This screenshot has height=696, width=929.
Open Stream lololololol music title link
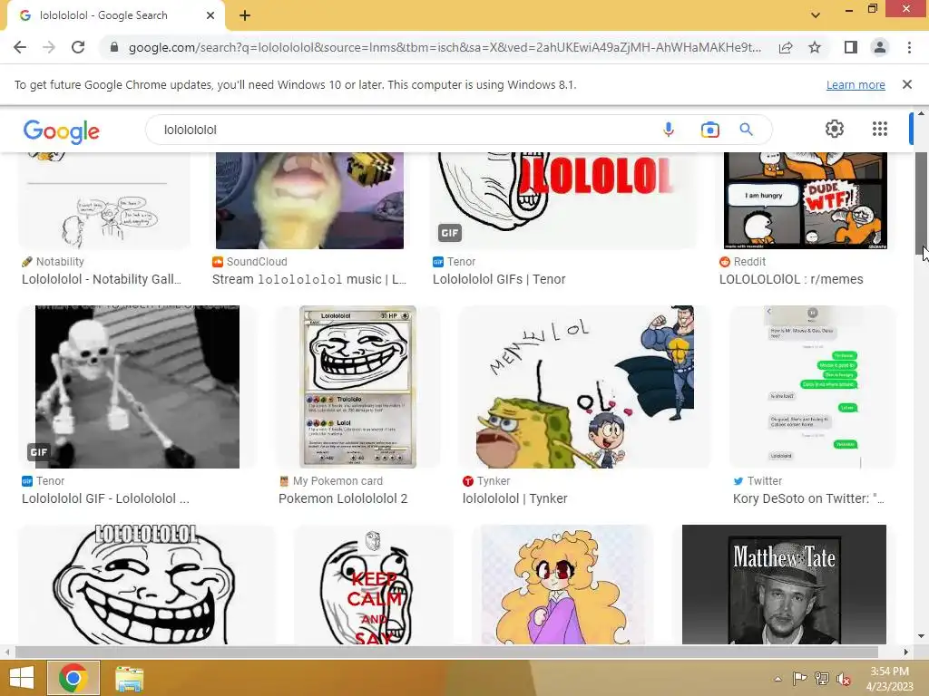tap(309, 279)
